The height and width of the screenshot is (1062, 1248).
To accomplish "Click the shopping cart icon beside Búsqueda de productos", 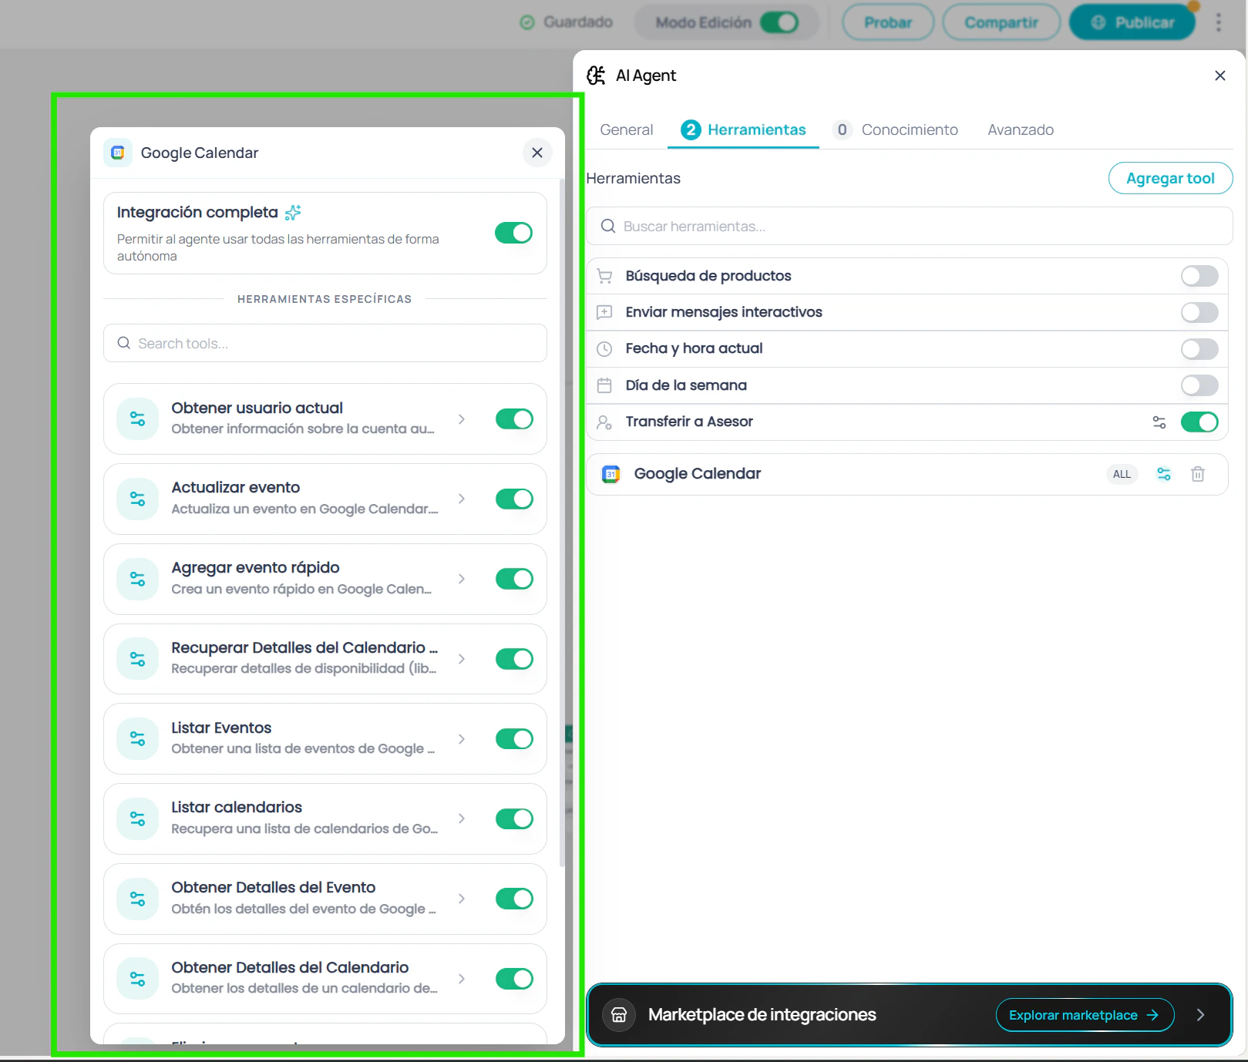I will tap(604, 275).
